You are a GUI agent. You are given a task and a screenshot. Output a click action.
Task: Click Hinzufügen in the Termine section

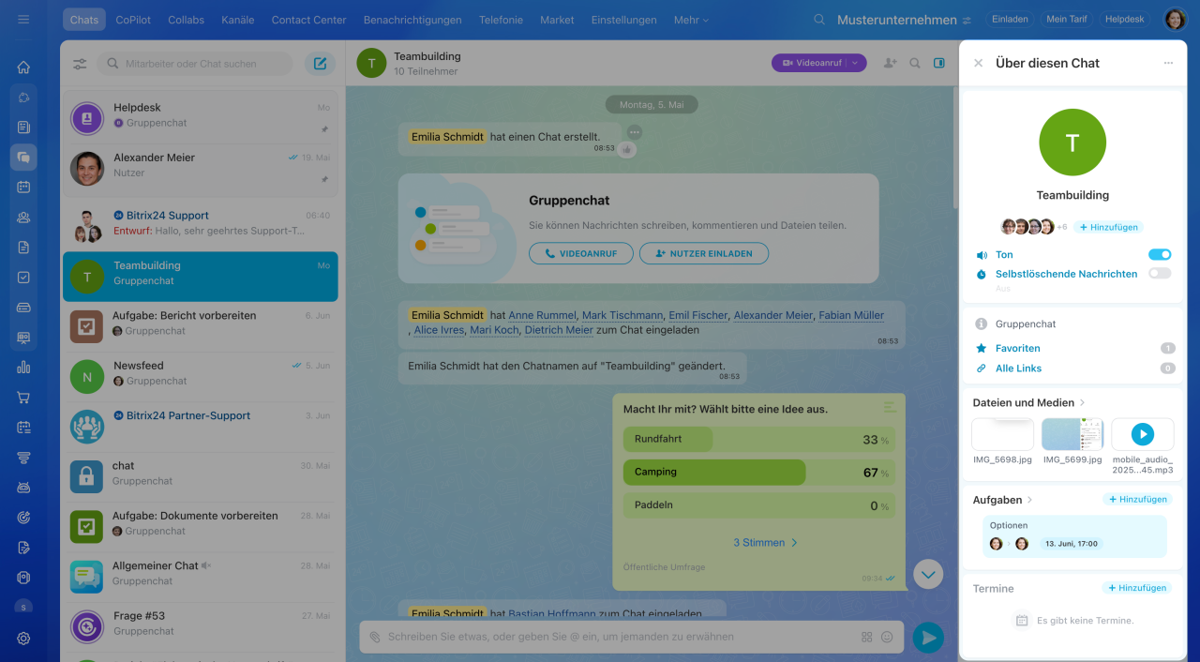pyautogui.click(x=1137, y=588)
